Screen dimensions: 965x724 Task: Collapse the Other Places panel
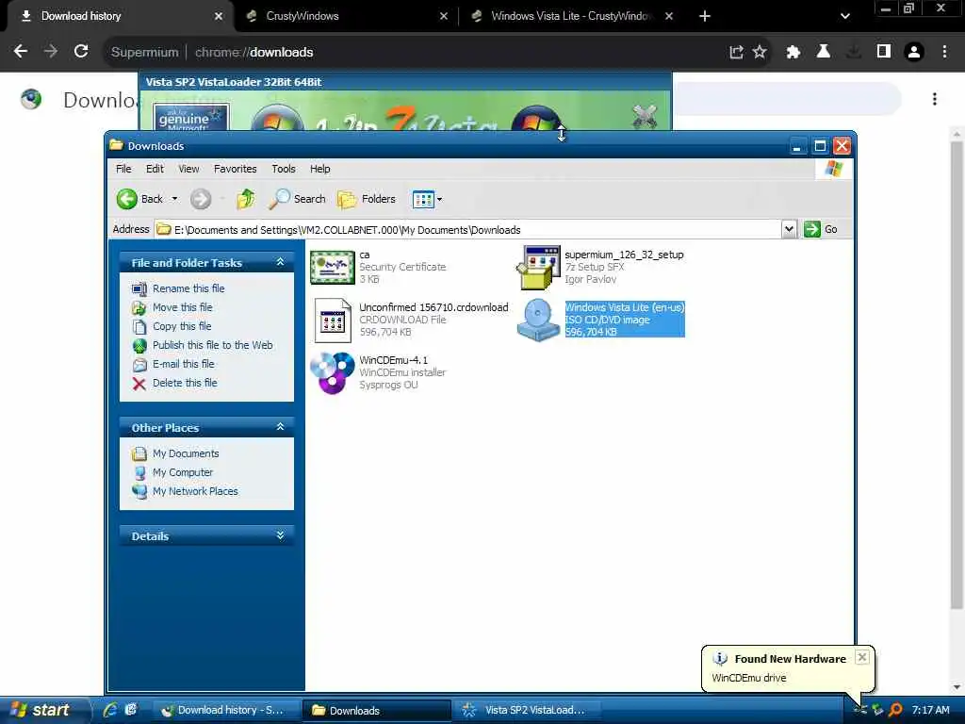click(x=280, y=427)
